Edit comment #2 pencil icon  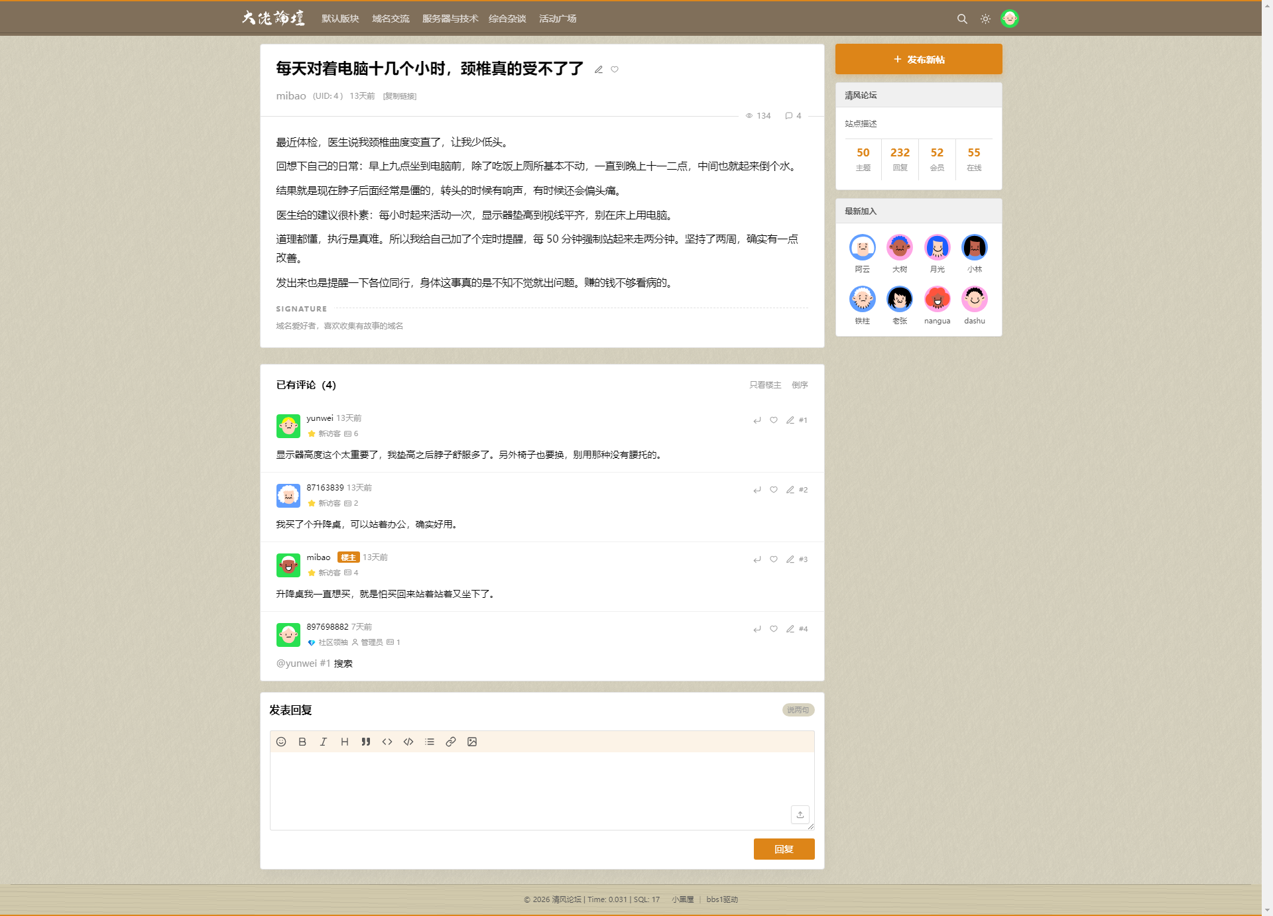(790, 490)
